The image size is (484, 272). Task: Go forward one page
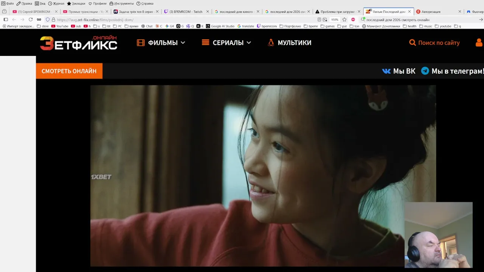point(22,20)
